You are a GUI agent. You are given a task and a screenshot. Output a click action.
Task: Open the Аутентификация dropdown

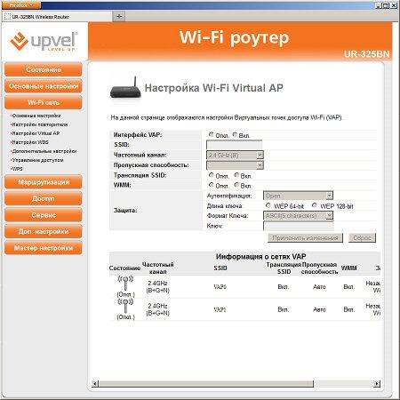pyautogui.click(x=298, y=196)
